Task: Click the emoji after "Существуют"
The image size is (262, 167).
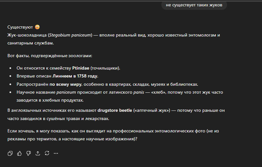Action: pos(37,27)
